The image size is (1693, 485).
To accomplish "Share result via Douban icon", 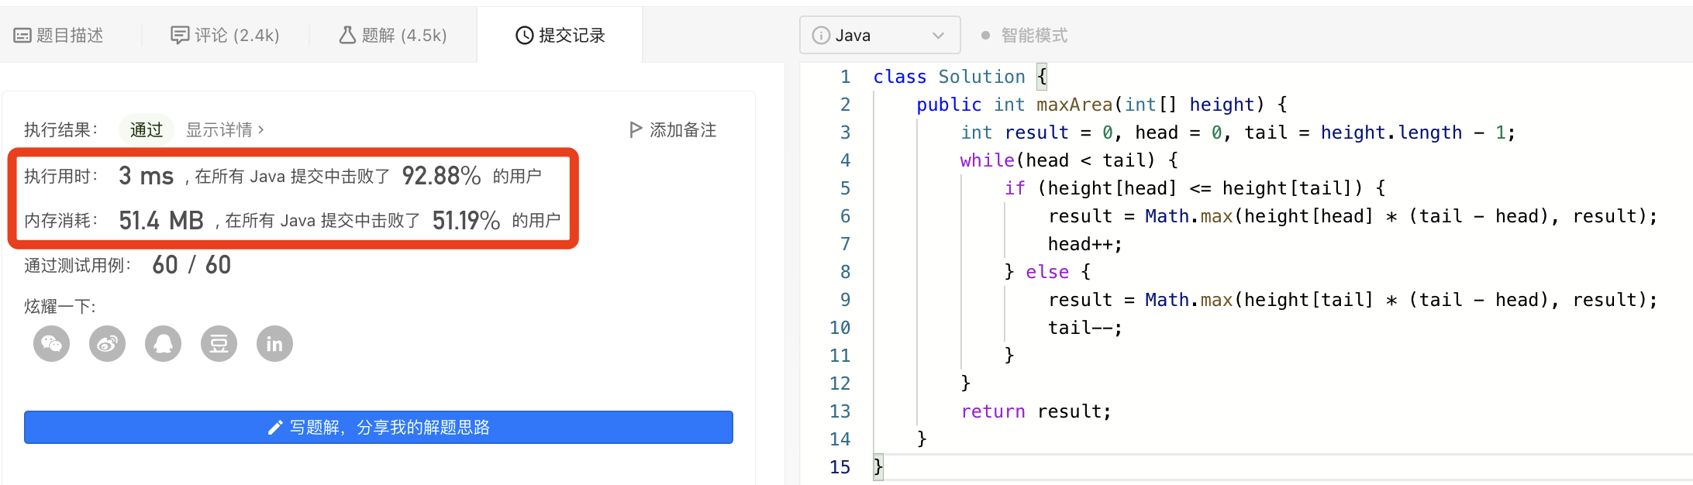I will click(219, 344).
